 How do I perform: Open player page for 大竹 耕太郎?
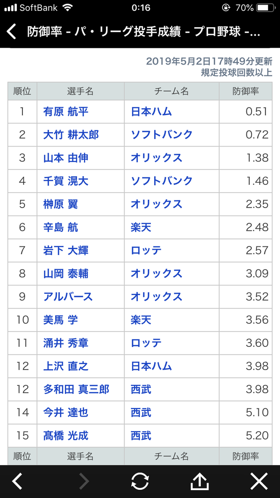tap(71, 135)
